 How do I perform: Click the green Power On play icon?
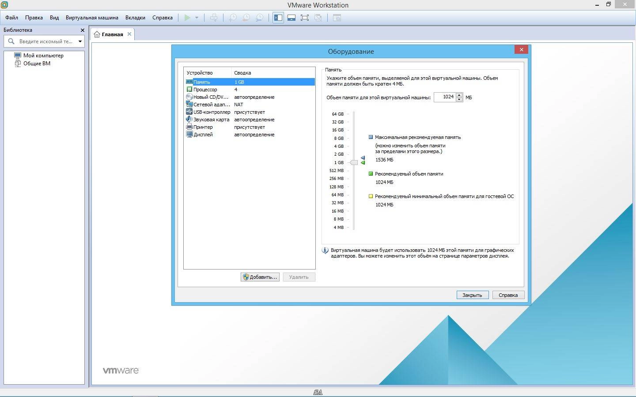[x=187, y=18]
